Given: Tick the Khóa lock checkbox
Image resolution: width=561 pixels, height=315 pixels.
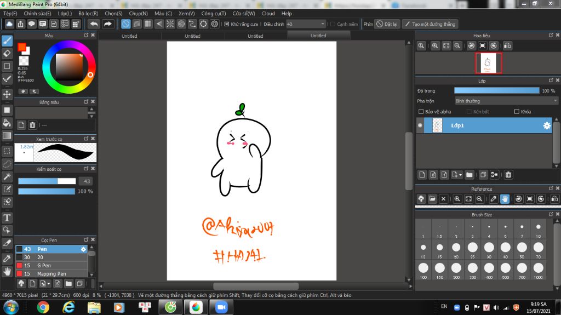Looking at the screenshot, I should click(517, 112).
